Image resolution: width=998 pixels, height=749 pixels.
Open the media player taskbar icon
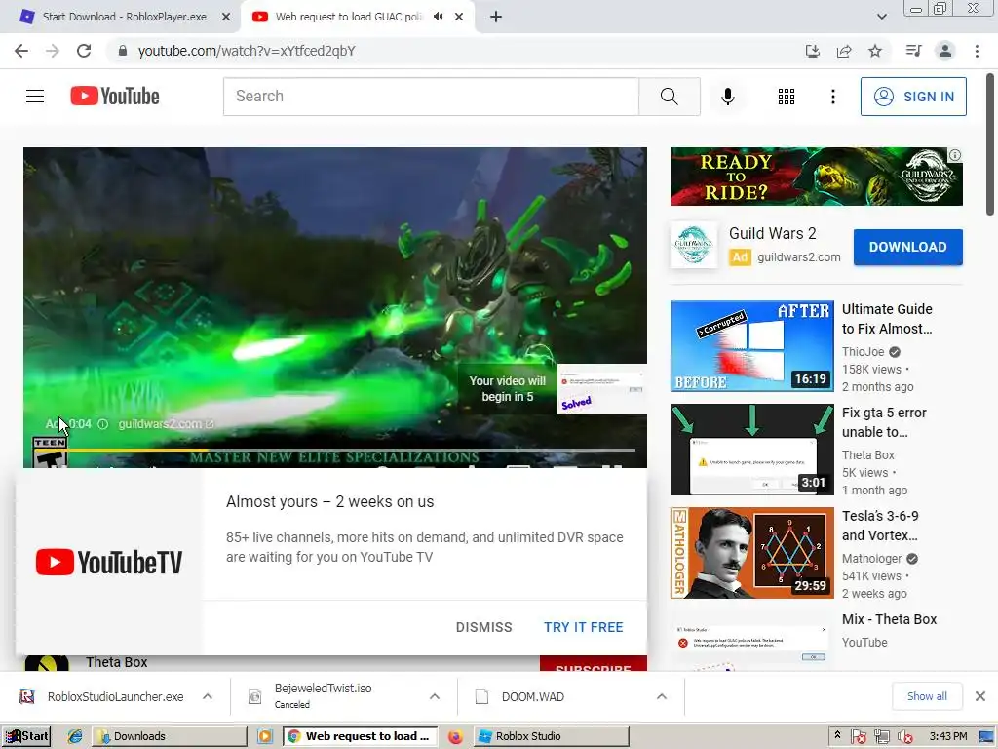pos(265,736)
